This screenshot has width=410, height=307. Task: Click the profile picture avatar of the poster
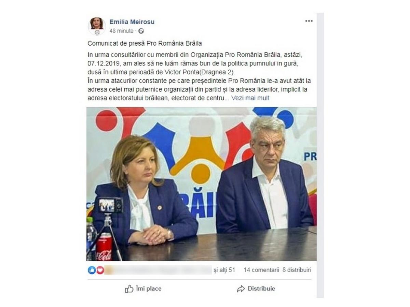click(97, 26)
